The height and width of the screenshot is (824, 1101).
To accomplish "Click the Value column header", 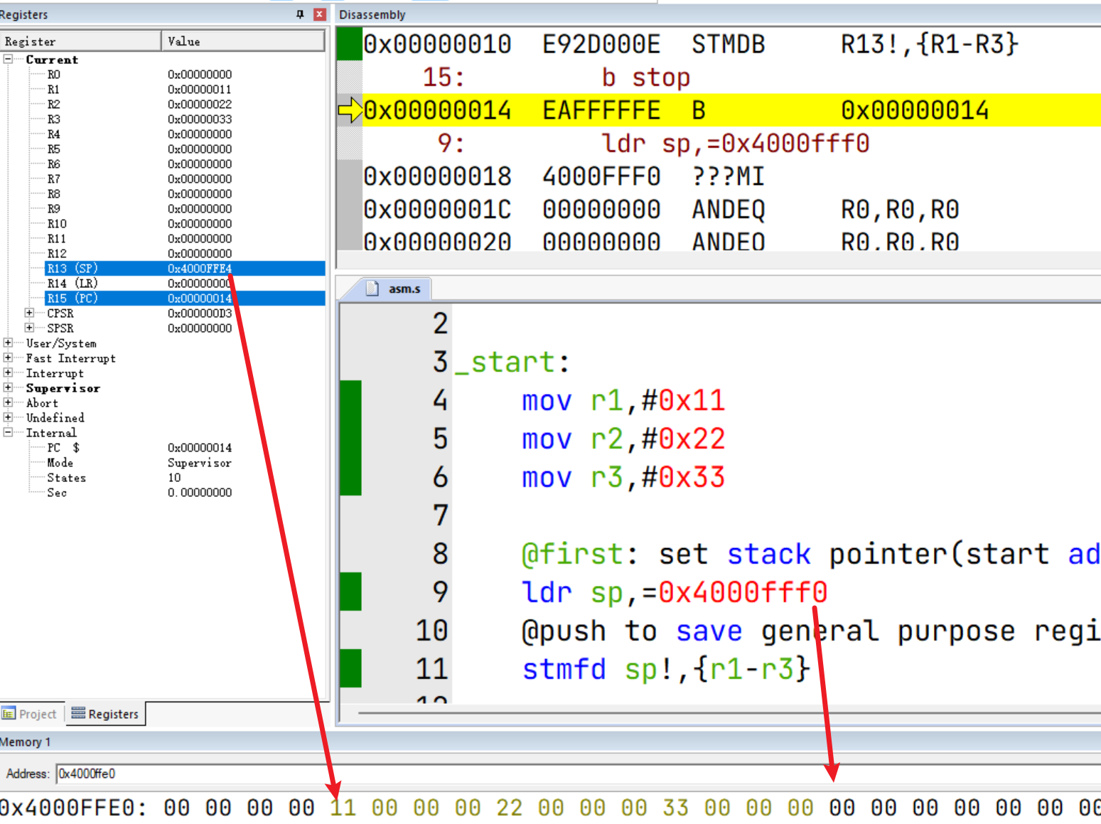I will [243, 41].
